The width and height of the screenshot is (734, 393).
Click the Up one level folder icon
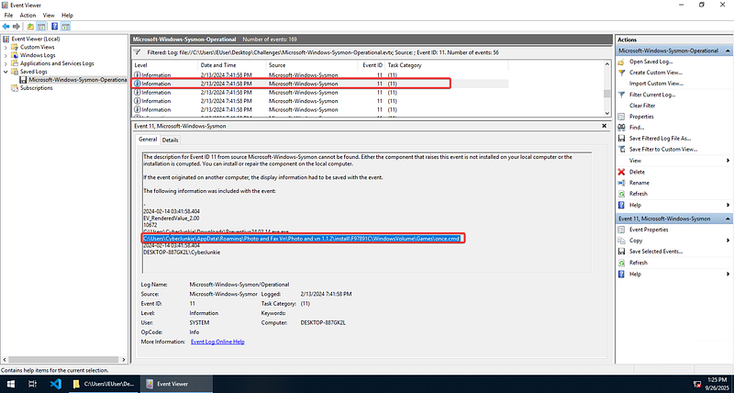pos(30,27)
